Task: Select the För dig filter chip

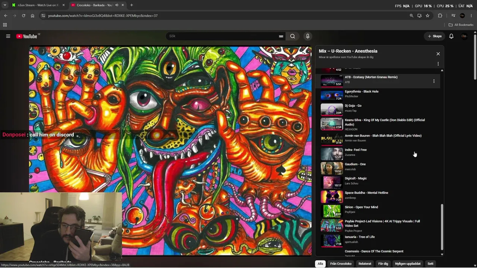Action: point(383,264)
